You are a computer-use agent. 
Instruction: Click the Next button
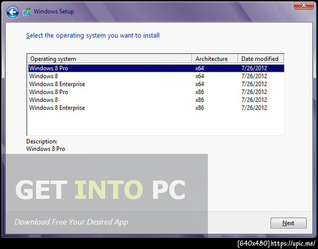(x=288, y=223)
